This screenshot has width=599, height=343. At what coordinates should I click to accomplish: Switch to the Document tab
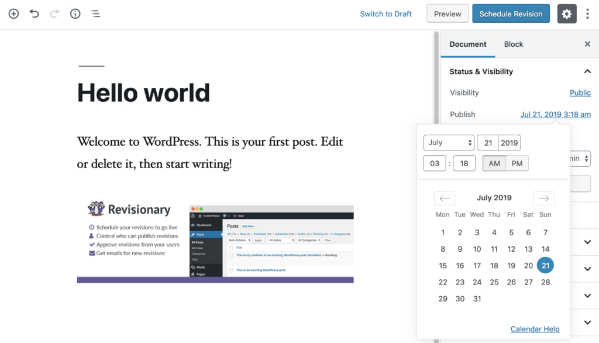pyautogui.click(x=467, y=44)
